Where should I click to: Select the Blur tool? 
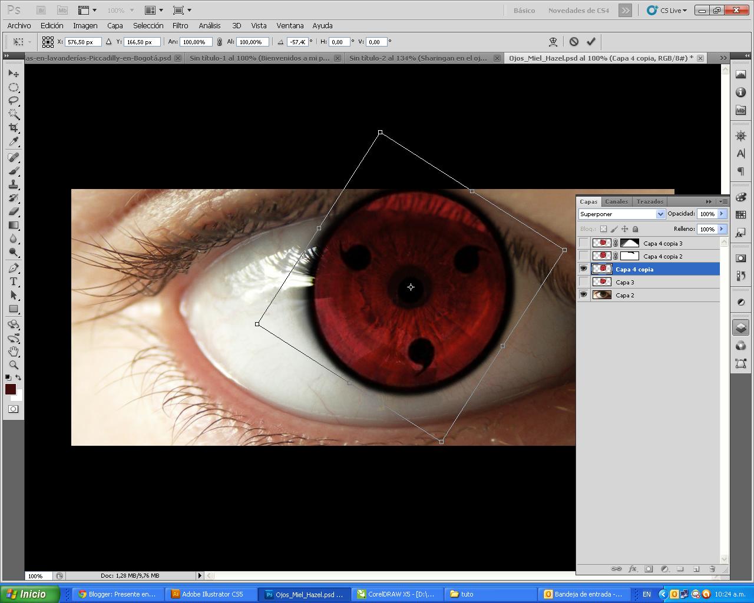click(x=14, y=238)
